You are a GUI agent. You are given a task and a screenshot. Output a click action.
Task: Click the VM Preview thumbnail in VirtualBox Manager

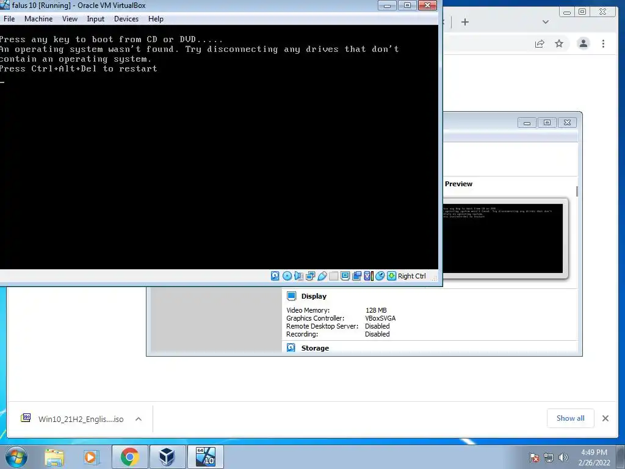[x=503, y=239]
